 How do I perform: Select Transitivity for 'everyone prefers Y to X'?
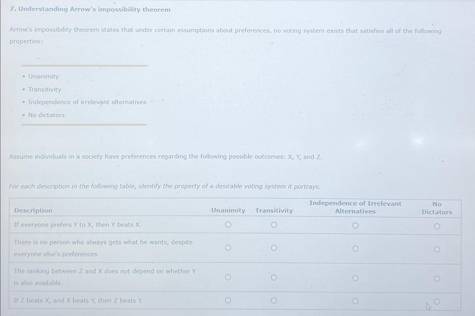[x=274, y=225]
